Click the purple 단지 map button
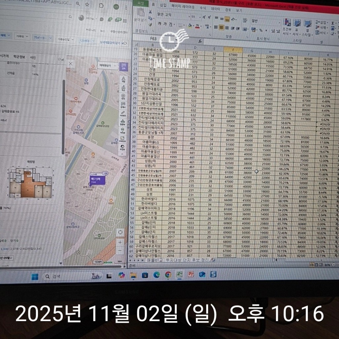This screenshot has height=339, width=339. pyautogui.click(x=124, y=67)
